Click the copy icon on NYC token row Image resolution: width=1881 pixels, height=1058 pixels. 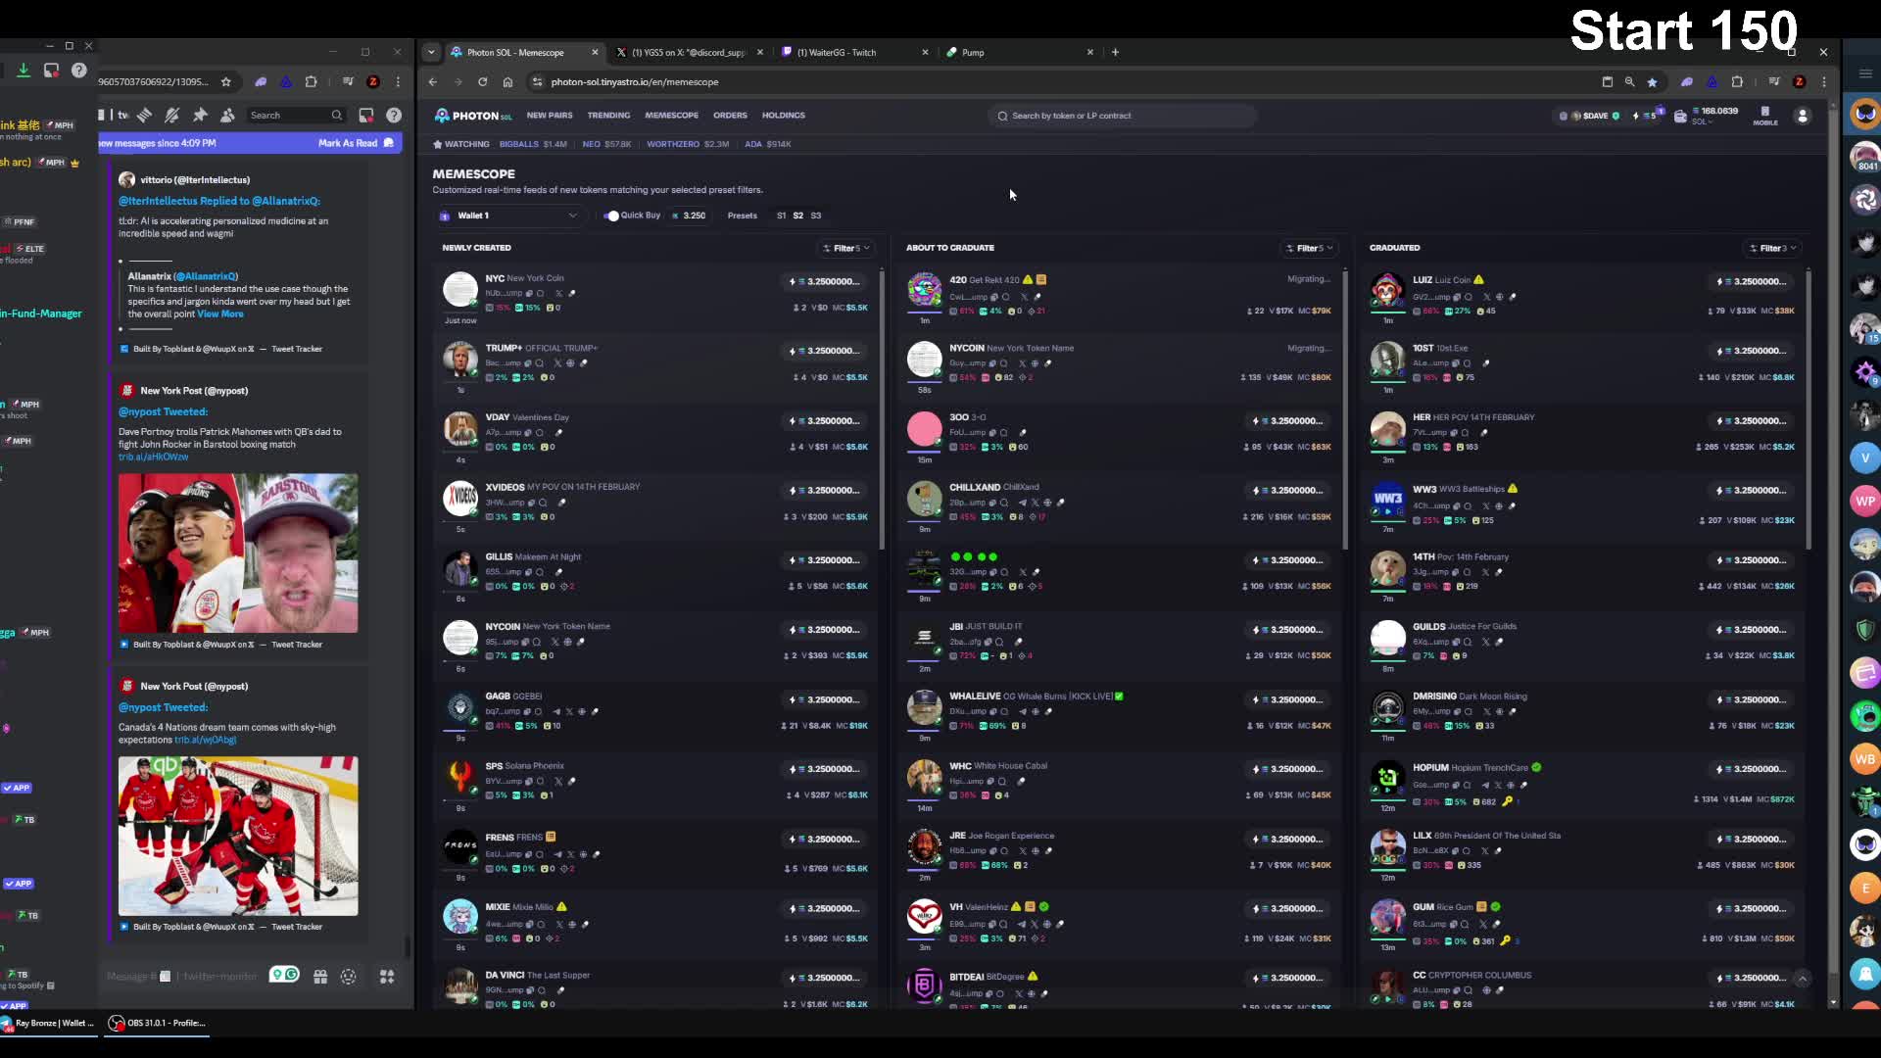coord(529,293)
